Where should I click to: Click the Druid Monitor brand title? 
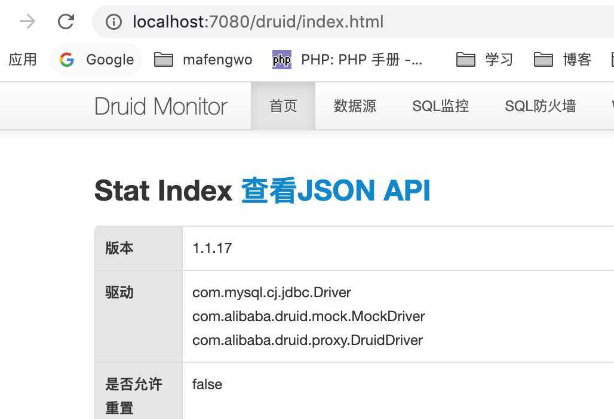tap(161, 106)
